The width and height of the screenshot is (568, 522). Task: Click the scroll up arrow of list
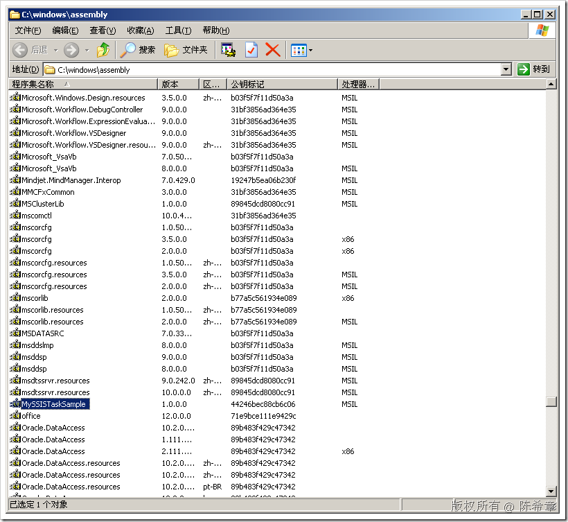(551, 85)
